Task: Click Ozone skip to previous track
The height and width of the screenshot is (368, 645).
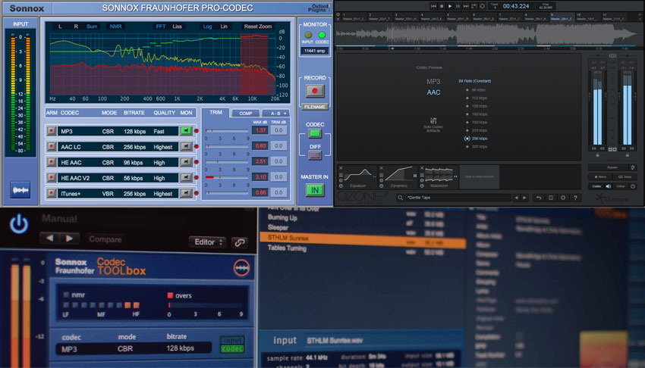Action: pos(433,6)
